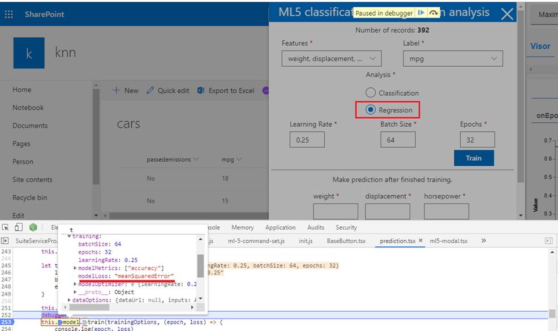
Task: Open the Audits panel in DevTools
Action: [316, 227]
